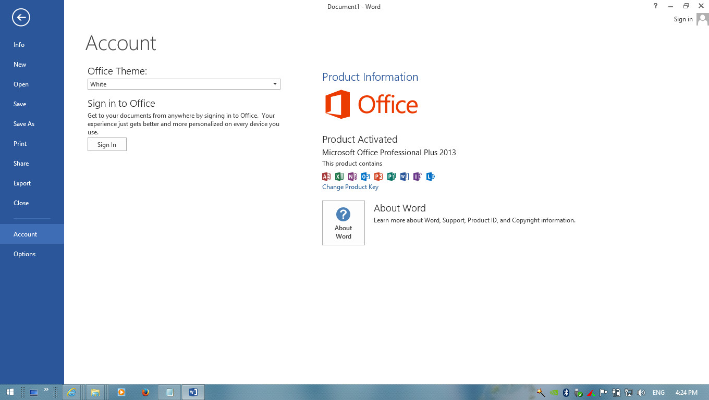Viewport: 709px width, 400px height.
Task: Click the InfoPath product icon
Action: tap(418, 177)
